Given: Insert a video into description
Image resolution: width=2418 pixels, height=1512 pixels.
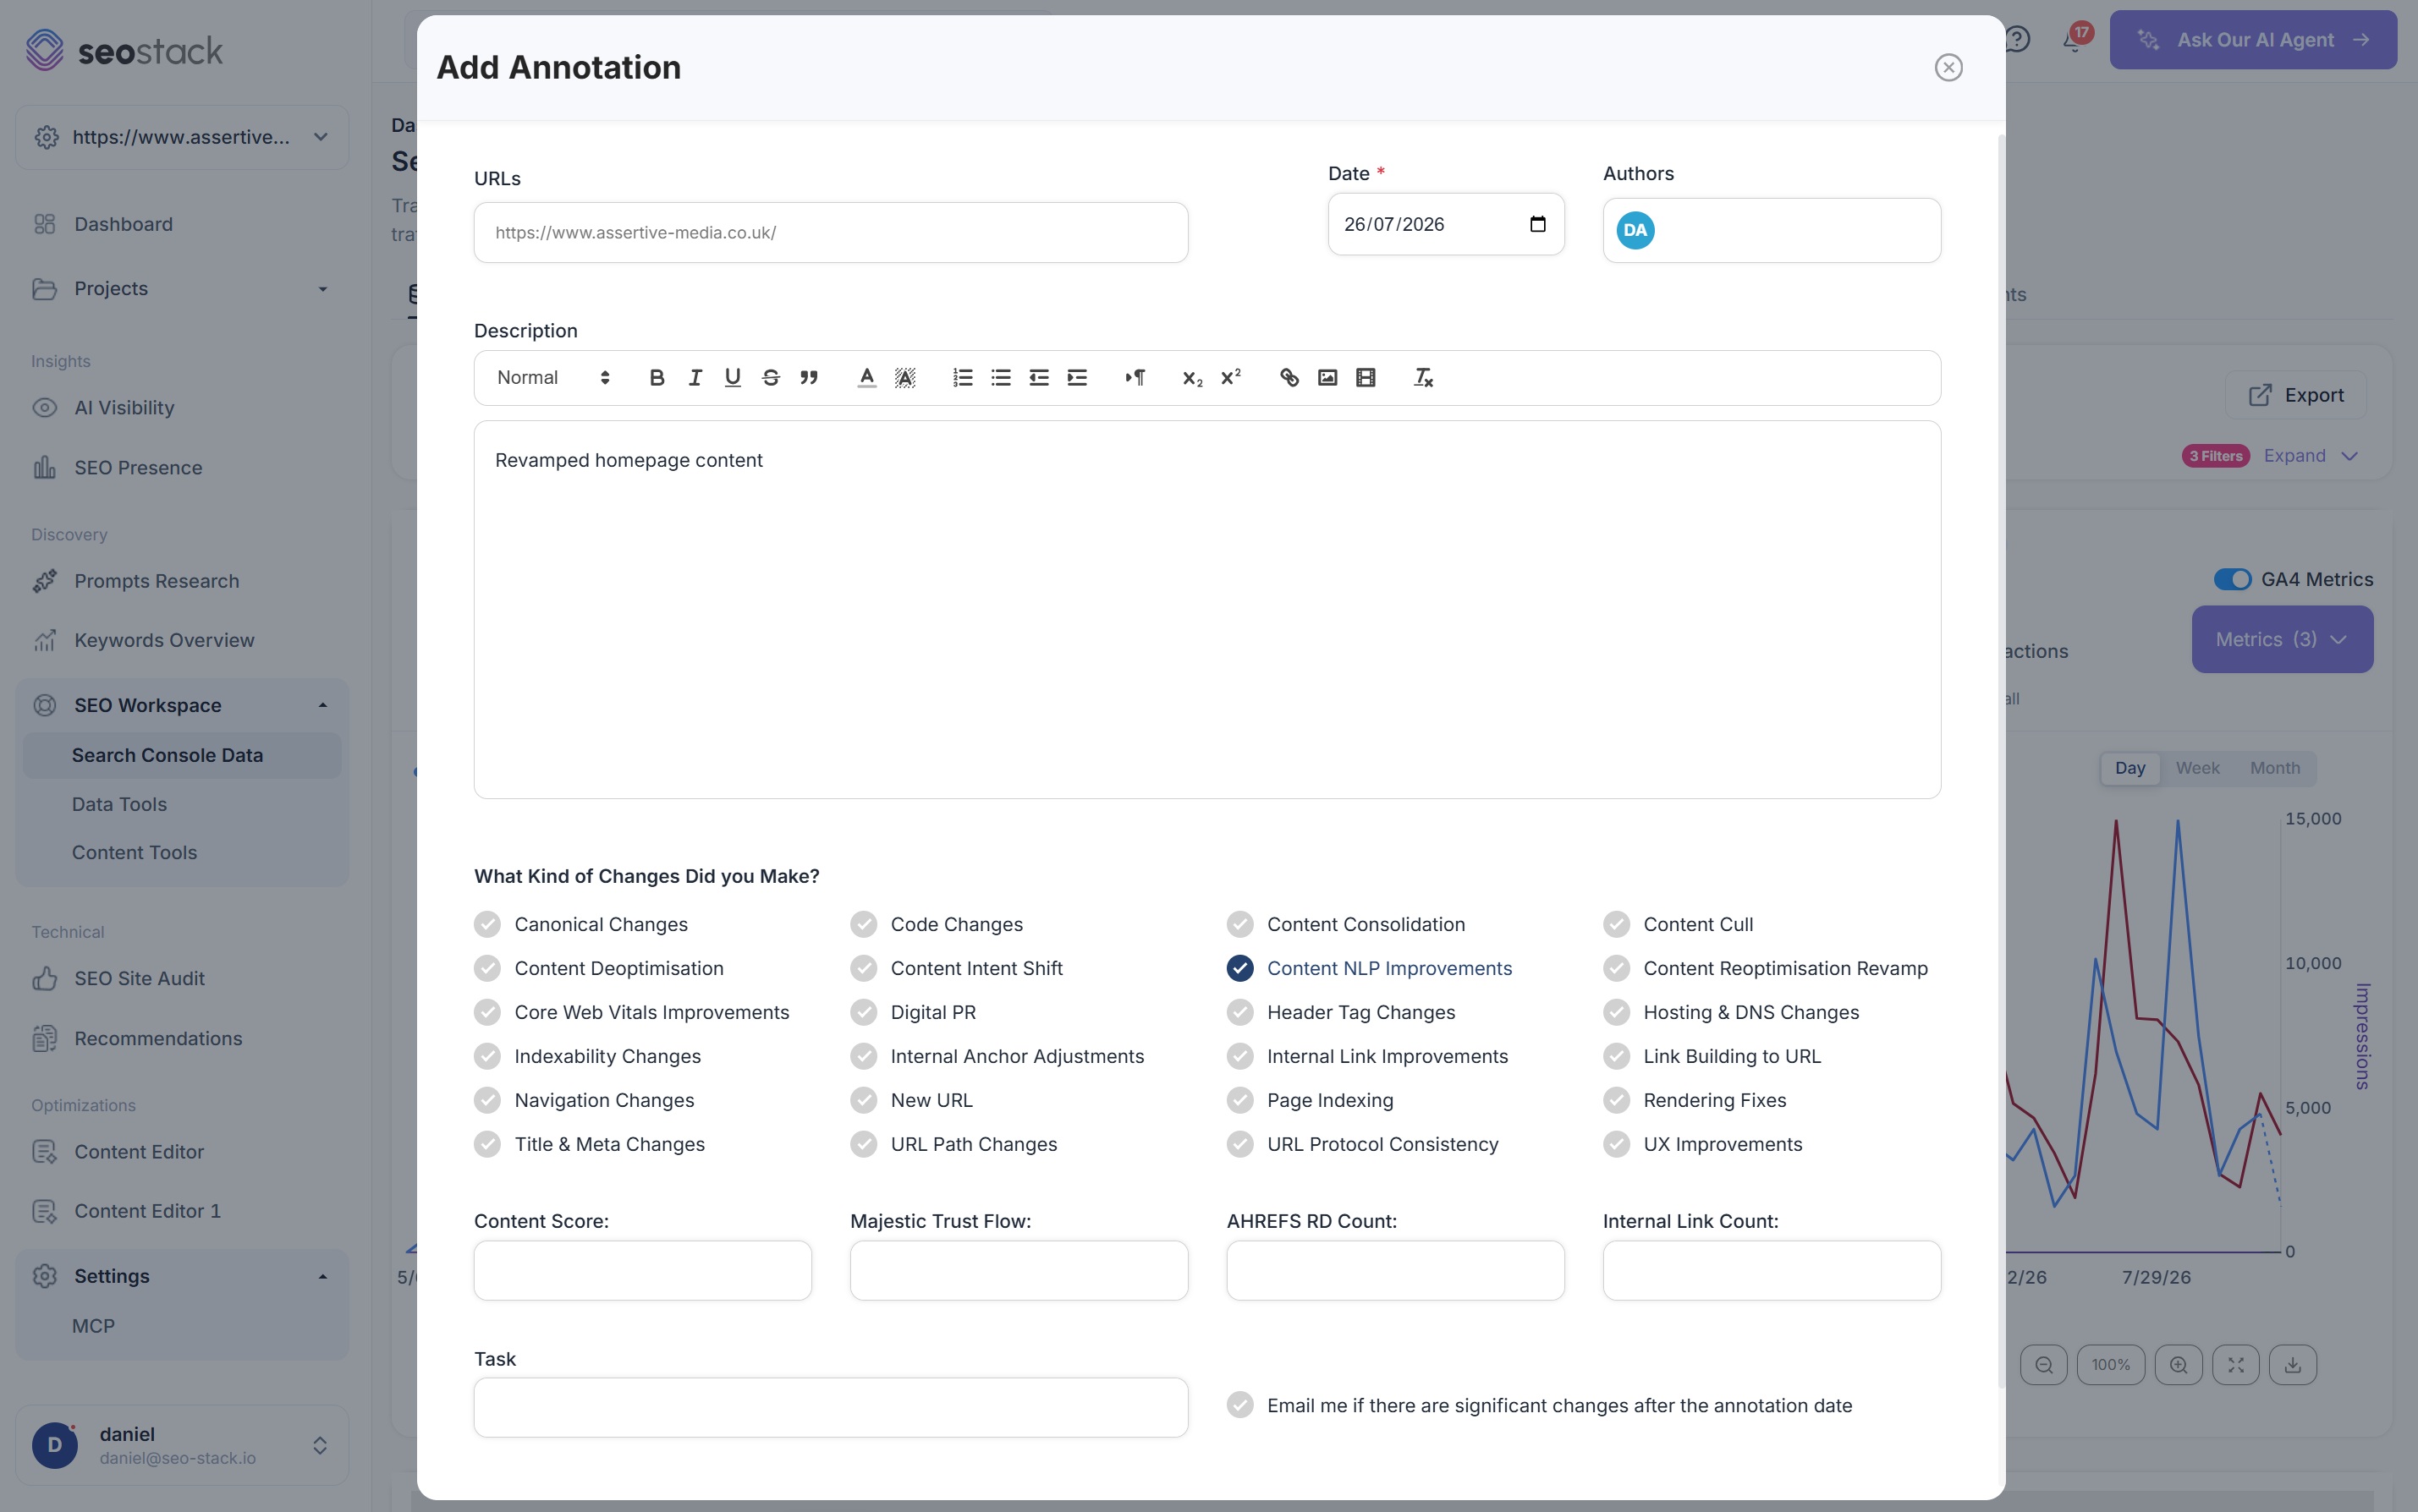Looking at the screenshot, I should click(x=1365, y=378).
